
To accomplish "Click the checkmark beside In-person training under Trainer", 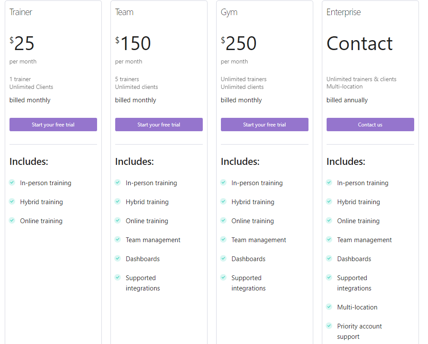I will coord(12,183).
